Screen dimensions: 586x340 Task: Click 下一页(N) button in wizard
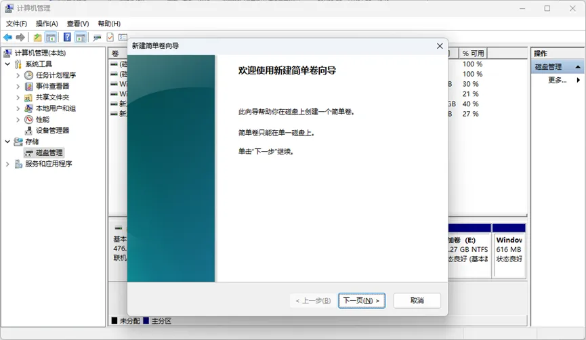[362, 301]
